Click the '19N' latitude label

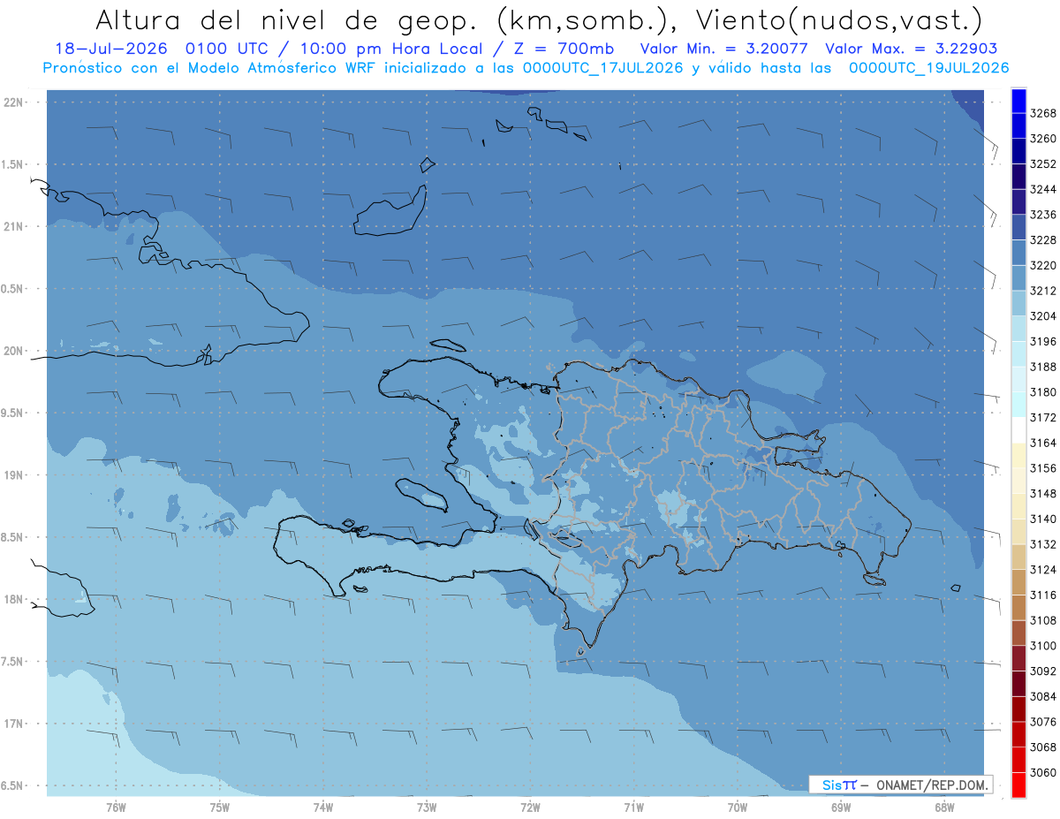13,475
